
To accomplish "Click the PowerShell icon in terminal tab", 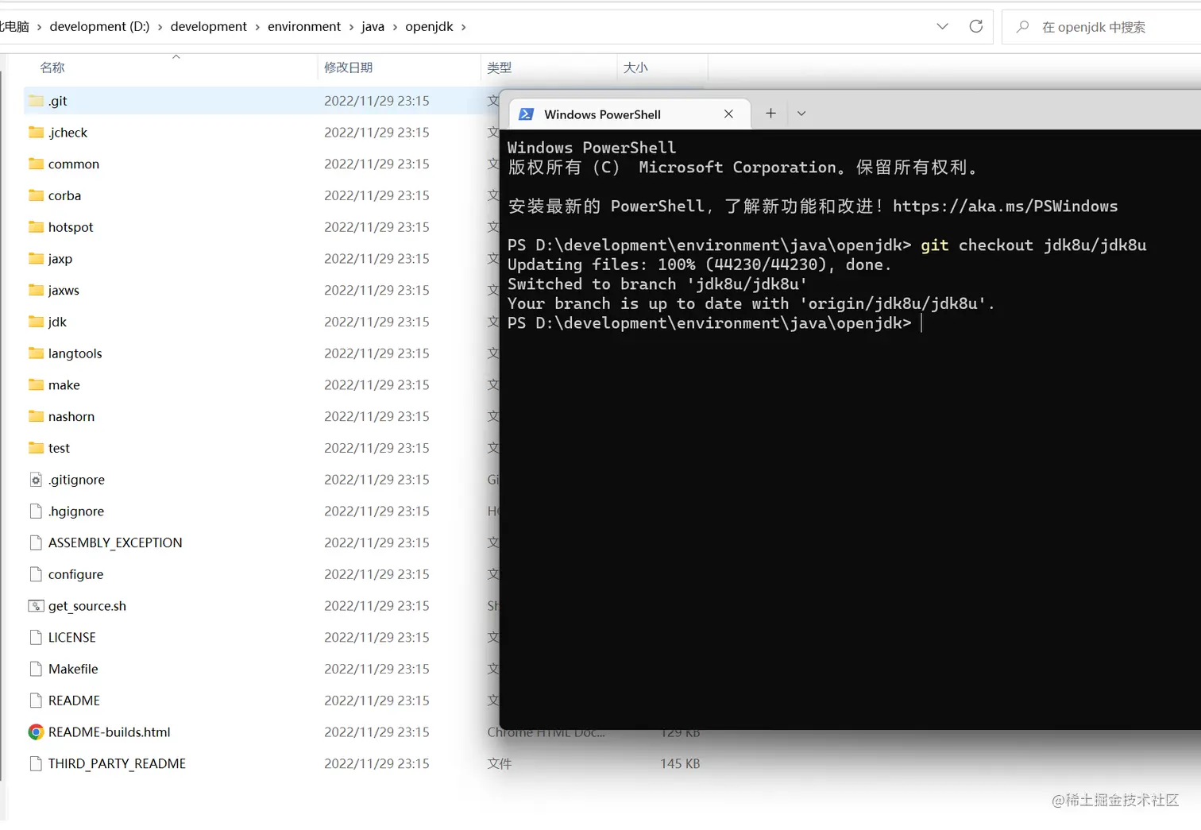I will (x=526, y=114).
